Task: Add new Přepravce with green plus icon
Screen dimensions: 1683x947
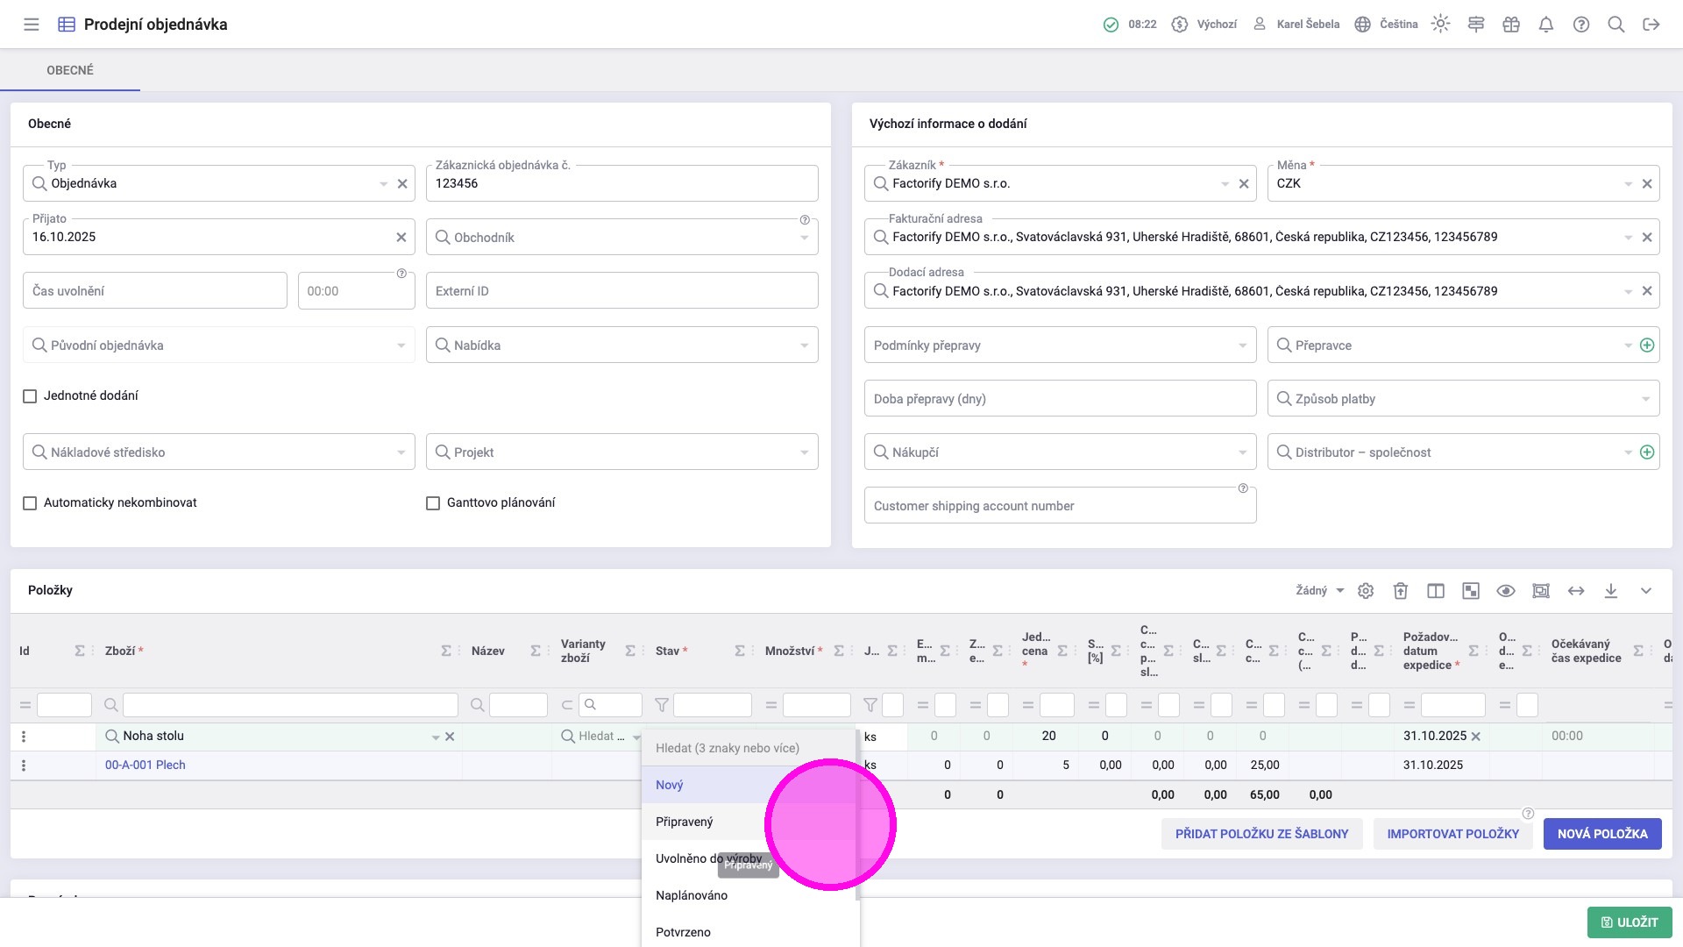Action: coord(1647,345)
